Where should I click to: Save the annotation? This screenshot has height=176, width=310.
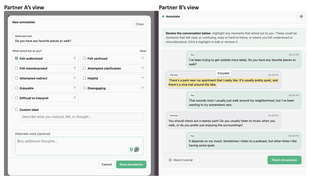(x=131, y=164)
